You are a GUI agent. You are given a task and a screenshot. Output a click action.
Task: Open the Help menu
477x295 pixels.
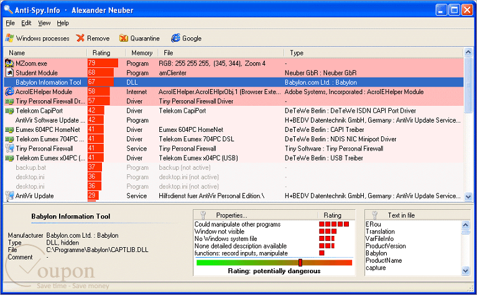pyautogui.click(x=63, y=23)
